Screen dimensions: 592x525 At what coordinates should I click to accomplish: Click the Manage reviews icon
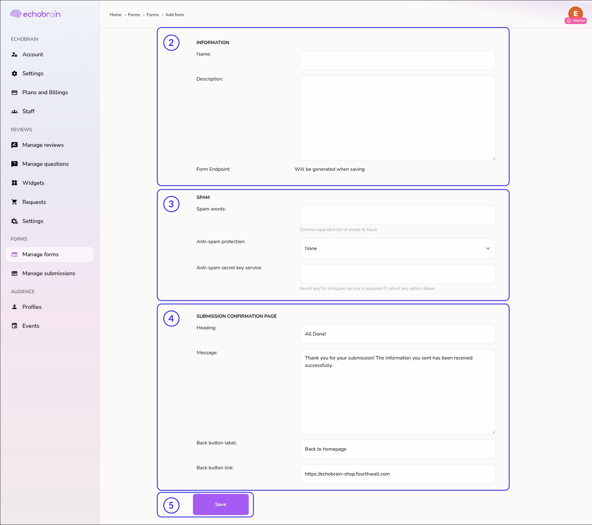[14, 145]
